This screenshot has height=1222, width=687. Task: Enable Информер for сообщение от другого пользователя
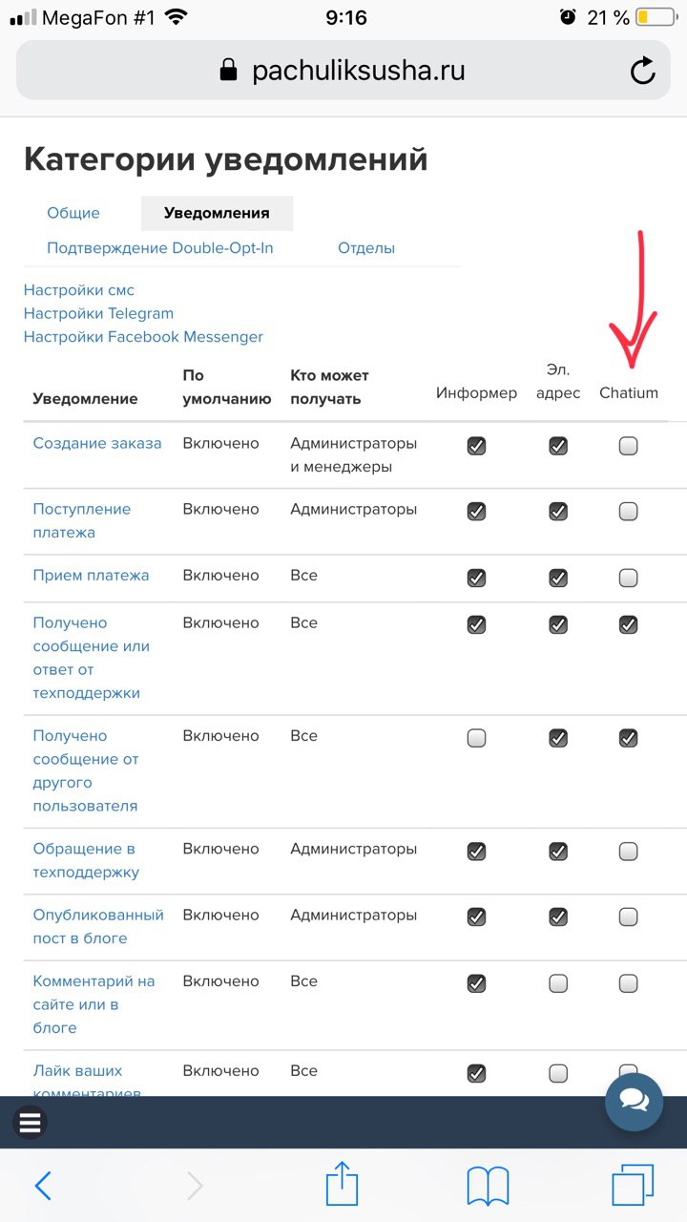[476, 738]
